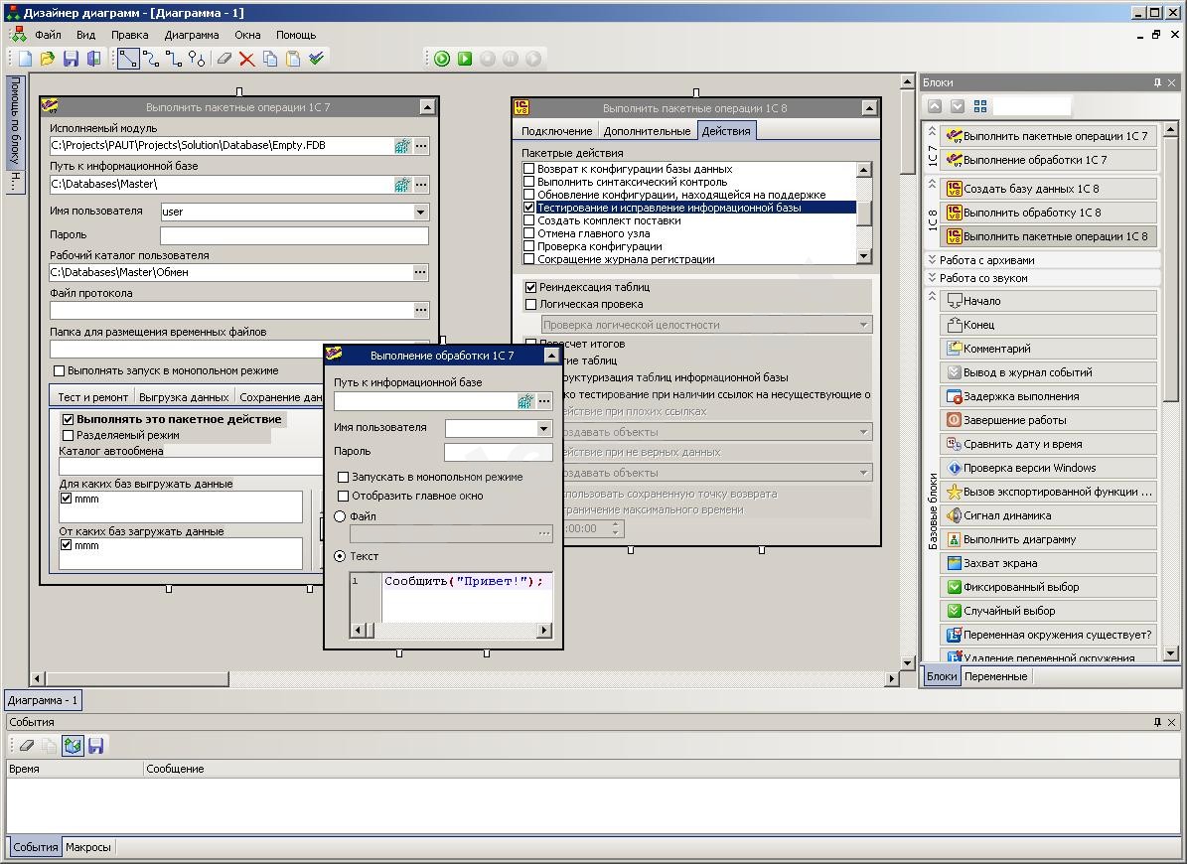Select the Захват экрана block
The image size is (1187, 864).
pos(1000,563)
